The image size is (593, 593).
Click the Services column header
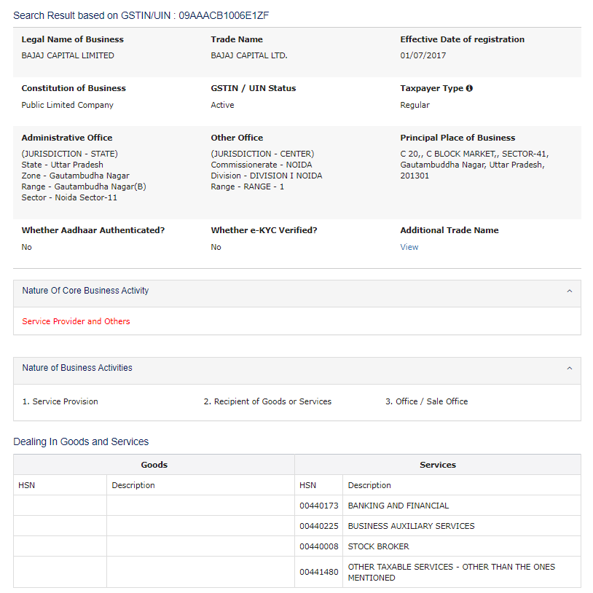(438, 465)
